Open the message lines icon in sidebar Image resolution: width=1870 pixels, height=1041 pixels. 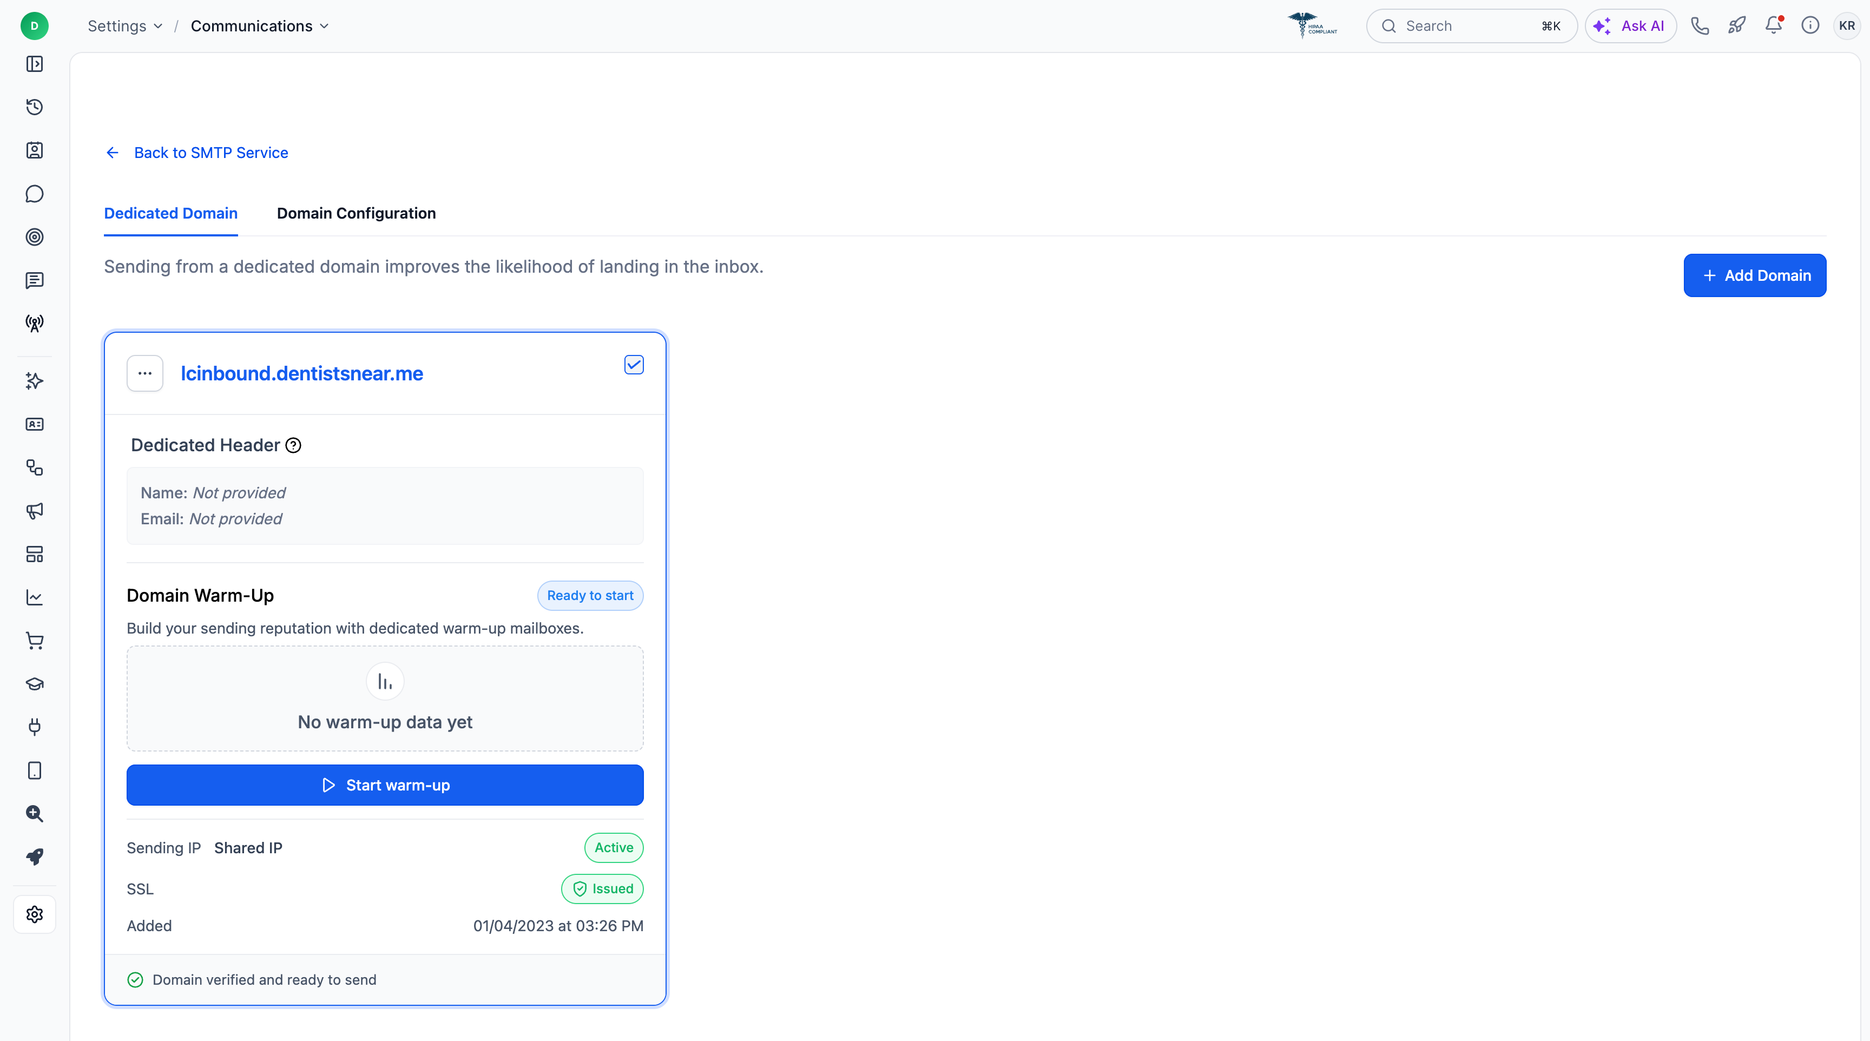(34, 280)
